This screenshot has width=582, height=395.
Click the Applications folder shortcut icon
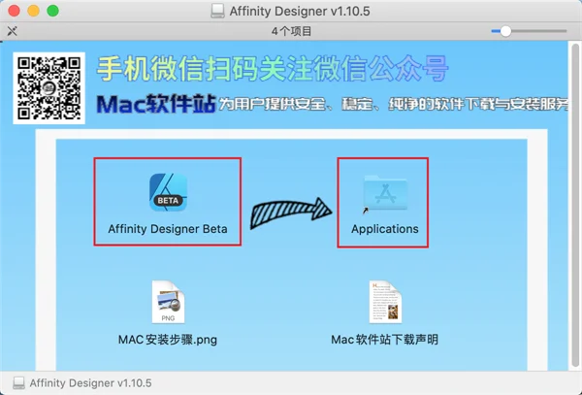tap(385, 192)
